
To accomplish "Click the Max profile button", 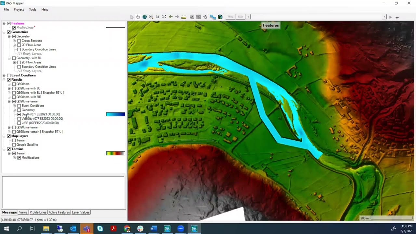I will coord(230,17).
